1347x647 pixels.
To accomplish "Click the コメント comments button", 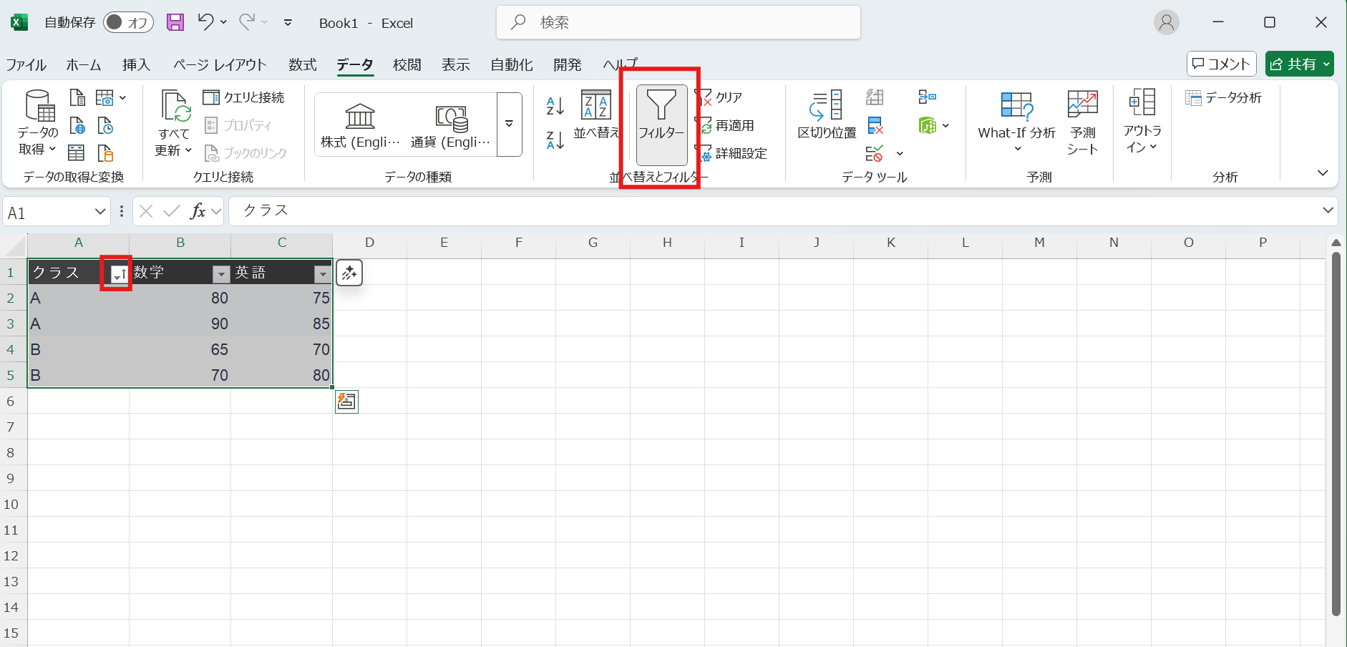I will point(1221,64).
